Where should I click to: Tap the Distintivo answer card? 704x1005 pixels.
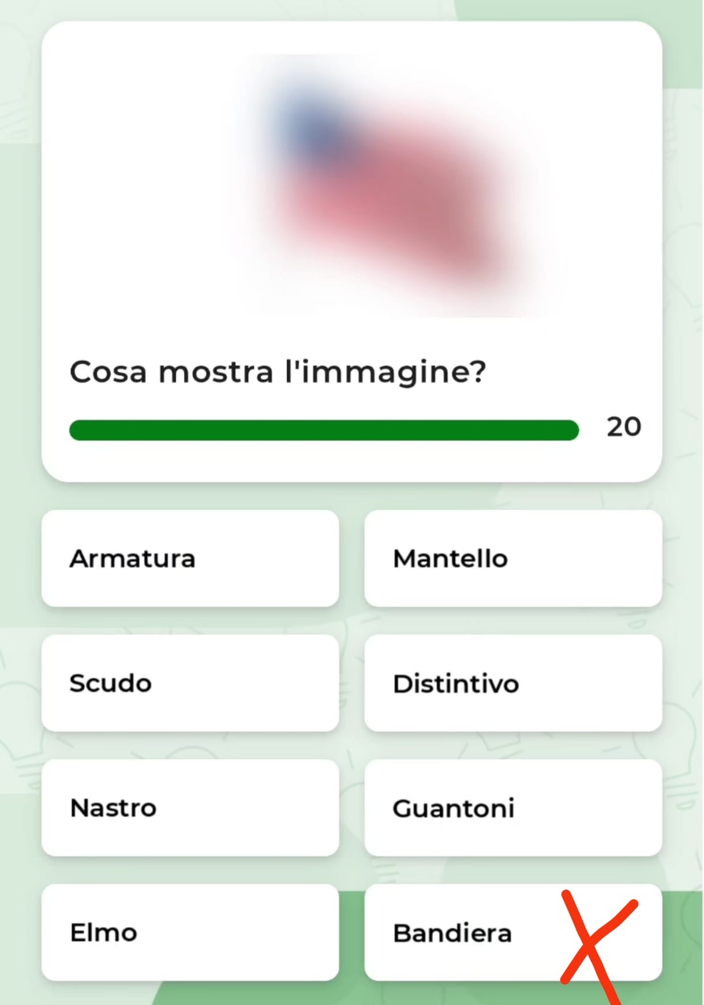click(512, 683)
